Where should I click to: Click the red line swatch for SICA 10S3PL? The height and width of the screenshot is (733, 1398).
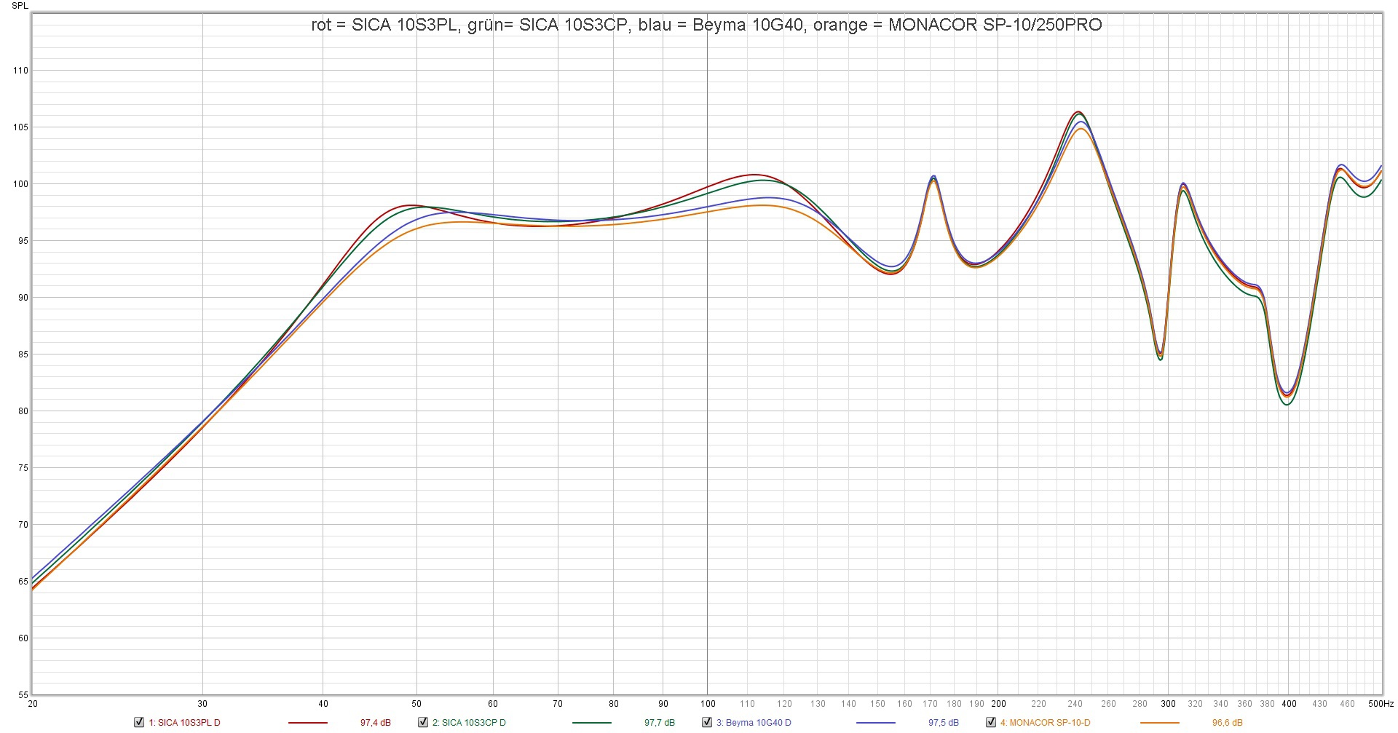308,723
